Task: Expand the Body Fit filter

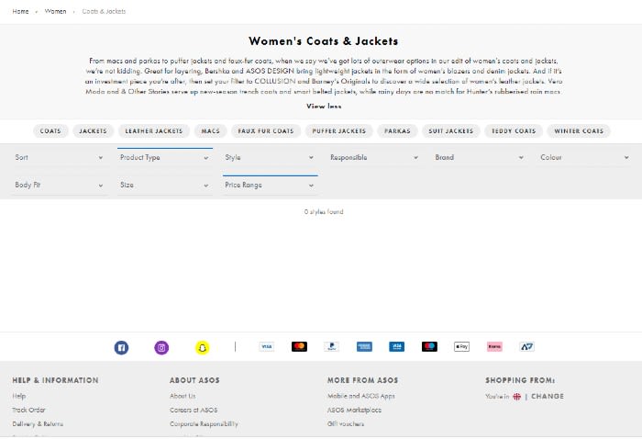Action: (x=60, y=185)
